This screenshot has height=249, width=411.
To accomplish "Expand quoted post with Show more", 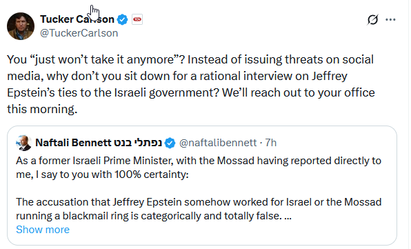I will pyautogui.click(x=43, y=230).
